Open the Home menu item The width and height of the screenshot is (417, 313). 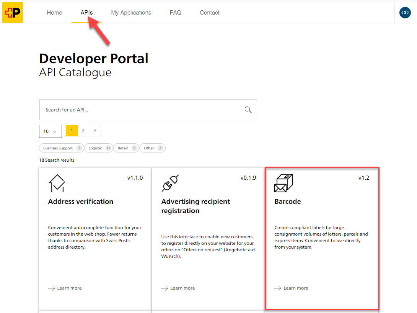[55, 13]
